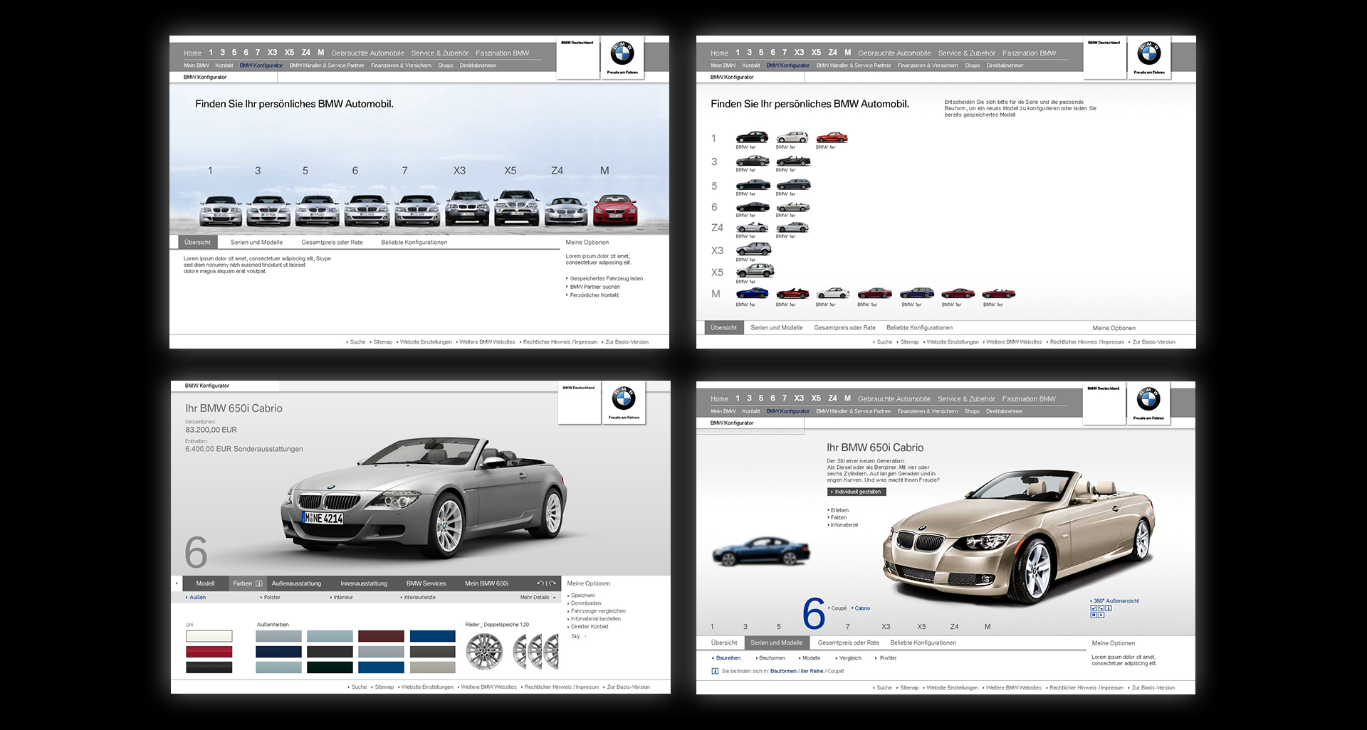
Task: Click the left arrow before the Modell tab
Action: coord(177,583)
